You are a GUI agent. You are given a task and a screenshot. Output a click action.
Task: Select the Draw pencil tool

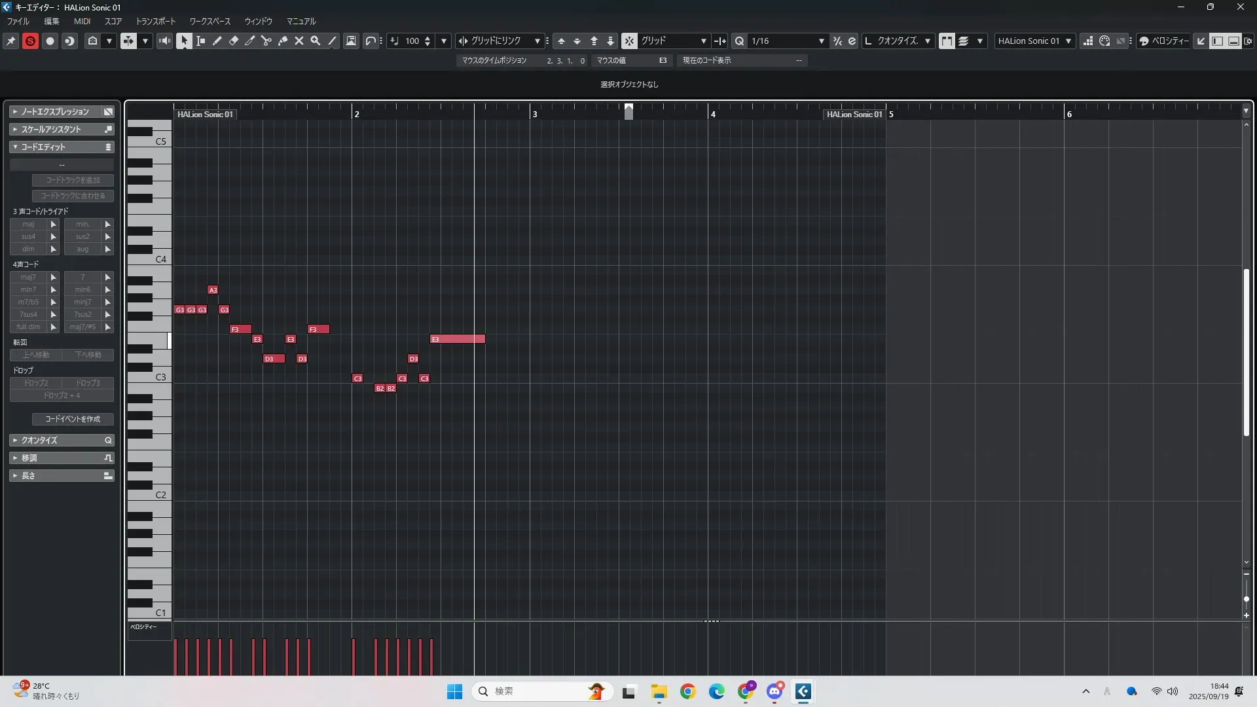[217, 41]
